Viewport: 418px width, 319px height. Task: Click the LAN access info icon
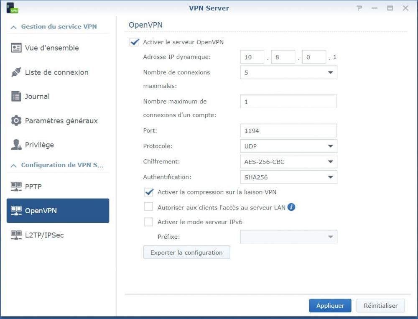[x=291, y=207]
